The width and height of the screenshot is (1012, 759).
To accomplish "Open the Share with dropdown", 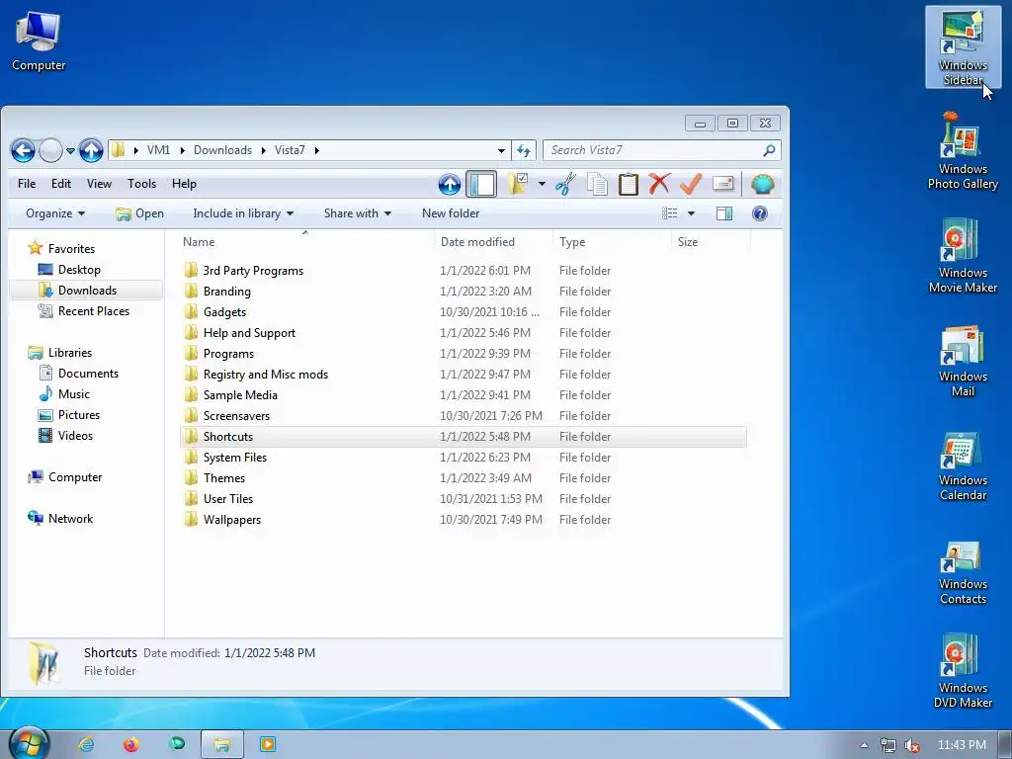I will (x=358, y=213).
